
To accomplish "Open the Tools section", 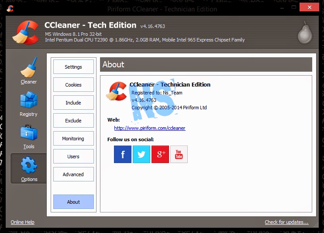I will tap(28, 136).
